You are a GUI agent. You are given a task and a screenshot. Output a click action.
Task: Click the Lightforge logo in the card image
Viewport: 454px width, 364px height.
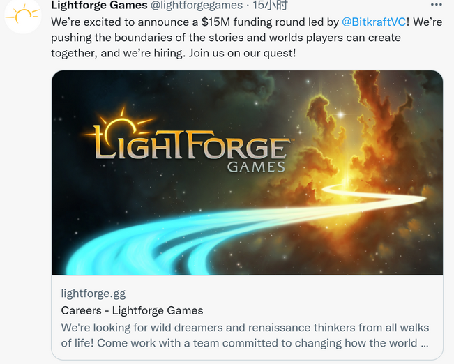190,140
